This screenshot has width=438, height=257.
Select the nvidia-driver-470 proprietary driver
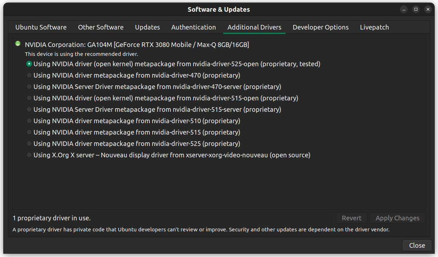coord(29,75)
